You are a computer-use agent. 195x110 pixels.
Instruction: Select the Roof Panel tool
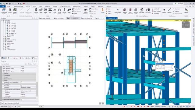pyautogui.click(x=141, y=11)
